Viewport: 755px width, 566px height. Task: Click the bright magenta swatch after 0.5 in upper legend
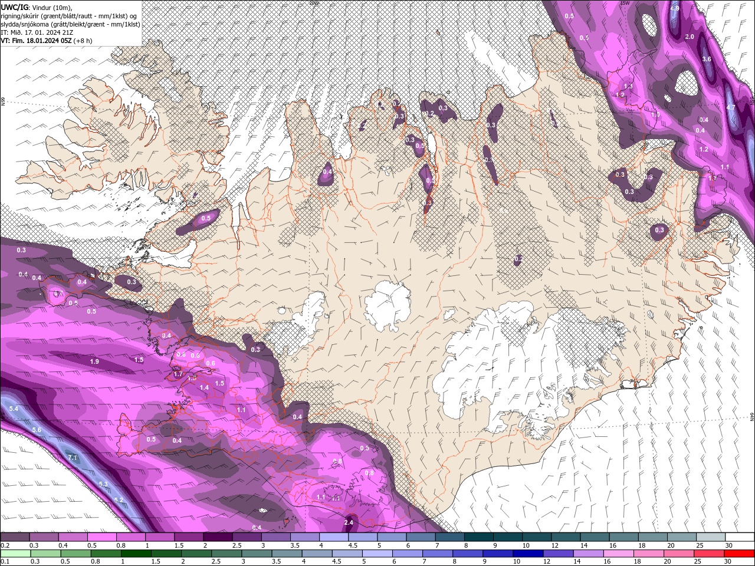102,537
